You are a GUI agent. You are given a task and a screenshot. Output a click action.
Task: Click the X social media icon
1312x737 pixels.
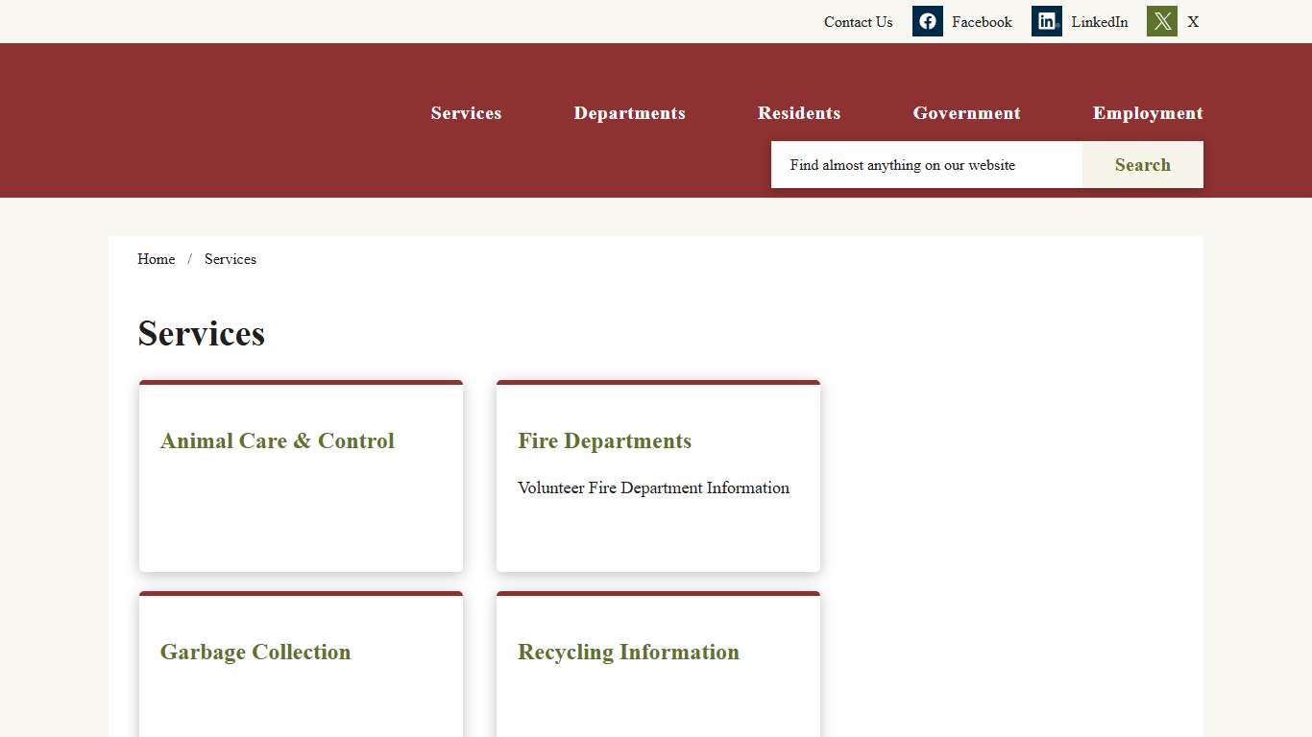click(1161, 20)
